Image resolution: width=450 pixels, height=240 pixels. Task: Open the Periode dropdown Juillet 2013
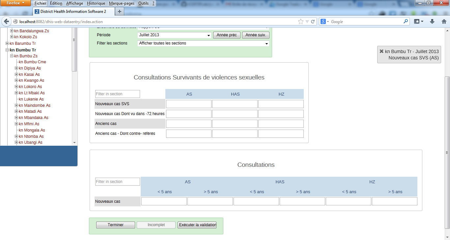(x=174, y=35)
